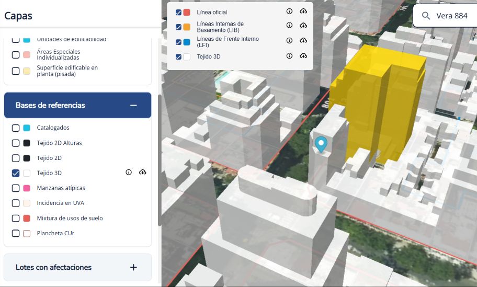Click the Capas panel scrollbar

coord(160,160)
